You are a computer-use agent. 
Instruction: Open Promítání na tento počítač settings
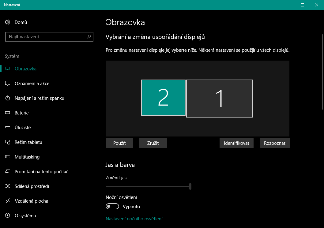tap(41, 172)
